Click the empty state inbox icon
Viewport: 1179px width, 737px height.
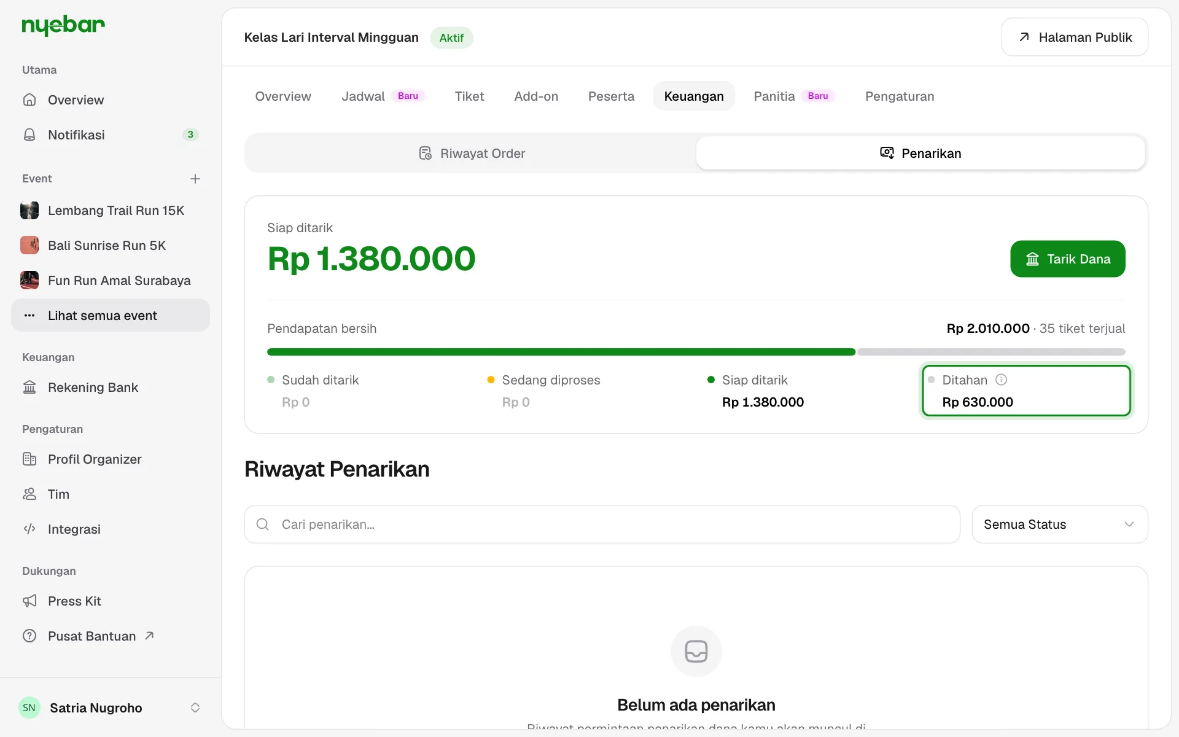[x=696, y=652]
